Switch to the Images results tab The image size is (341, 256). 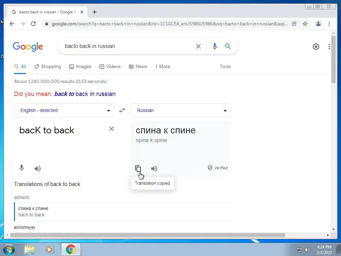coord(80,66)
